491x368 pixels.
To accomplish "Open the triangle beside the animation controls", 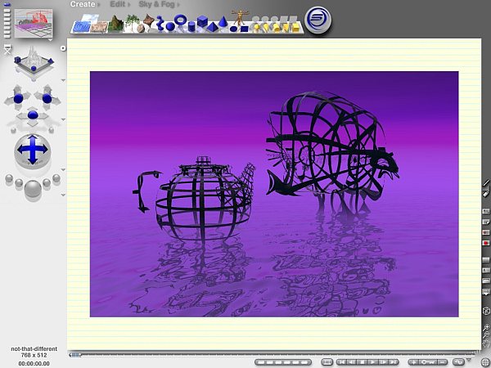I will coord(469,360).
